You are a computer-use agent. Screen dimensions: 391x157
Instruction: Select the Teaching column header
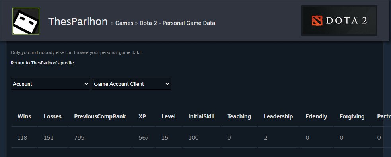pyautogui.click(x=239, y=116)
